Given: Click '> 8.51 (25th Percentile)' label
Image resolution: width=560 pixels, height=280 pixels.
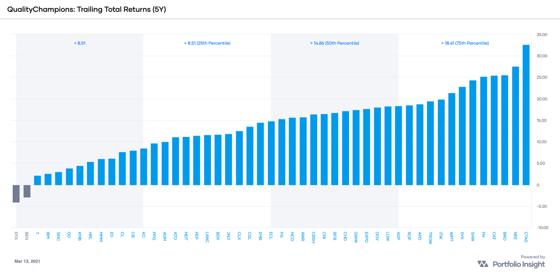Looking at the screenshot, I should pos(207,43).
